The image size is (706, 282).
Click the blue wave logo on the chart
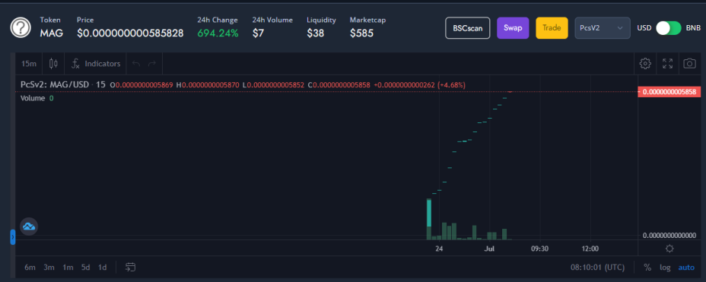pyautogui.click(x=29, y=227)
